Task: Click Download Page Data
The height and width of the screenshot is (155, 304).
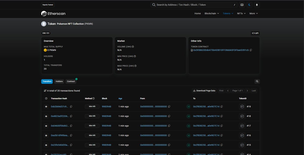Action: (x=204, y=91)
